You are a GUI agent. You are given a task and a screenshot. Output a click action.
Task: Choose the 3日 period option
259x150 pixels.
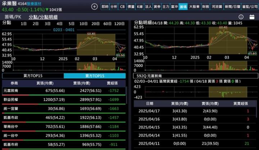pyautogui.click(x=47, y=24)
